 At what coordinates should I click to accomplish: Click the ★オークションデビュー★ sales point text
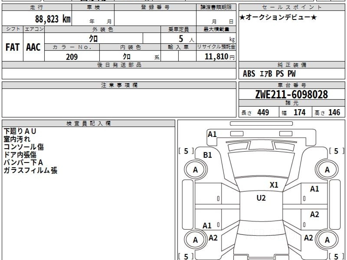278,17
